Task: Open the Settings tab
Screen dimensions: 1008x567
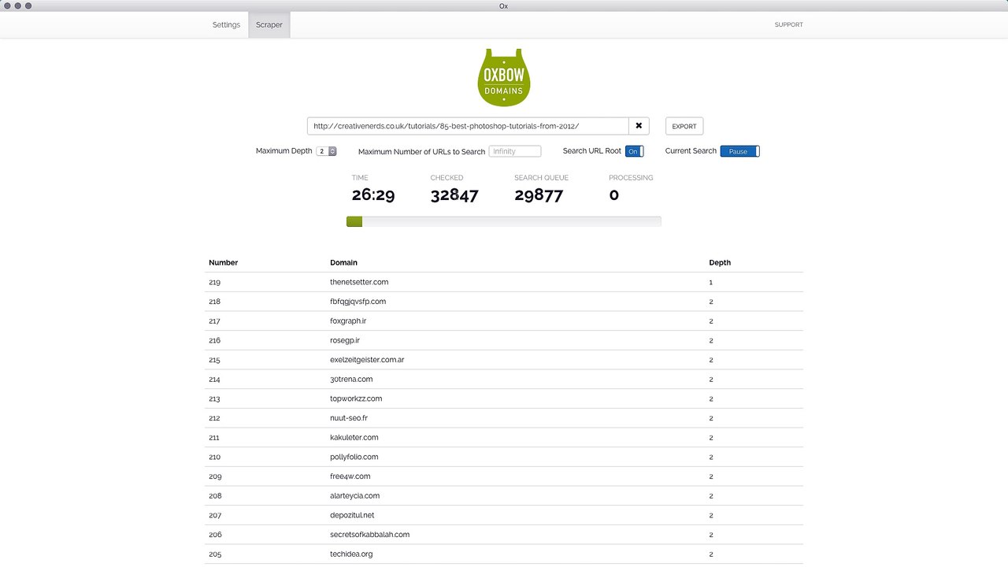Action: pyautogui.click(x=226, y=24)
